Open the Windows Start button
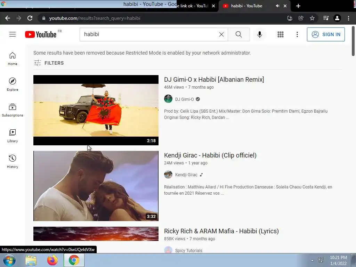The width and height of the screenshot is (356, 267). 9,260
